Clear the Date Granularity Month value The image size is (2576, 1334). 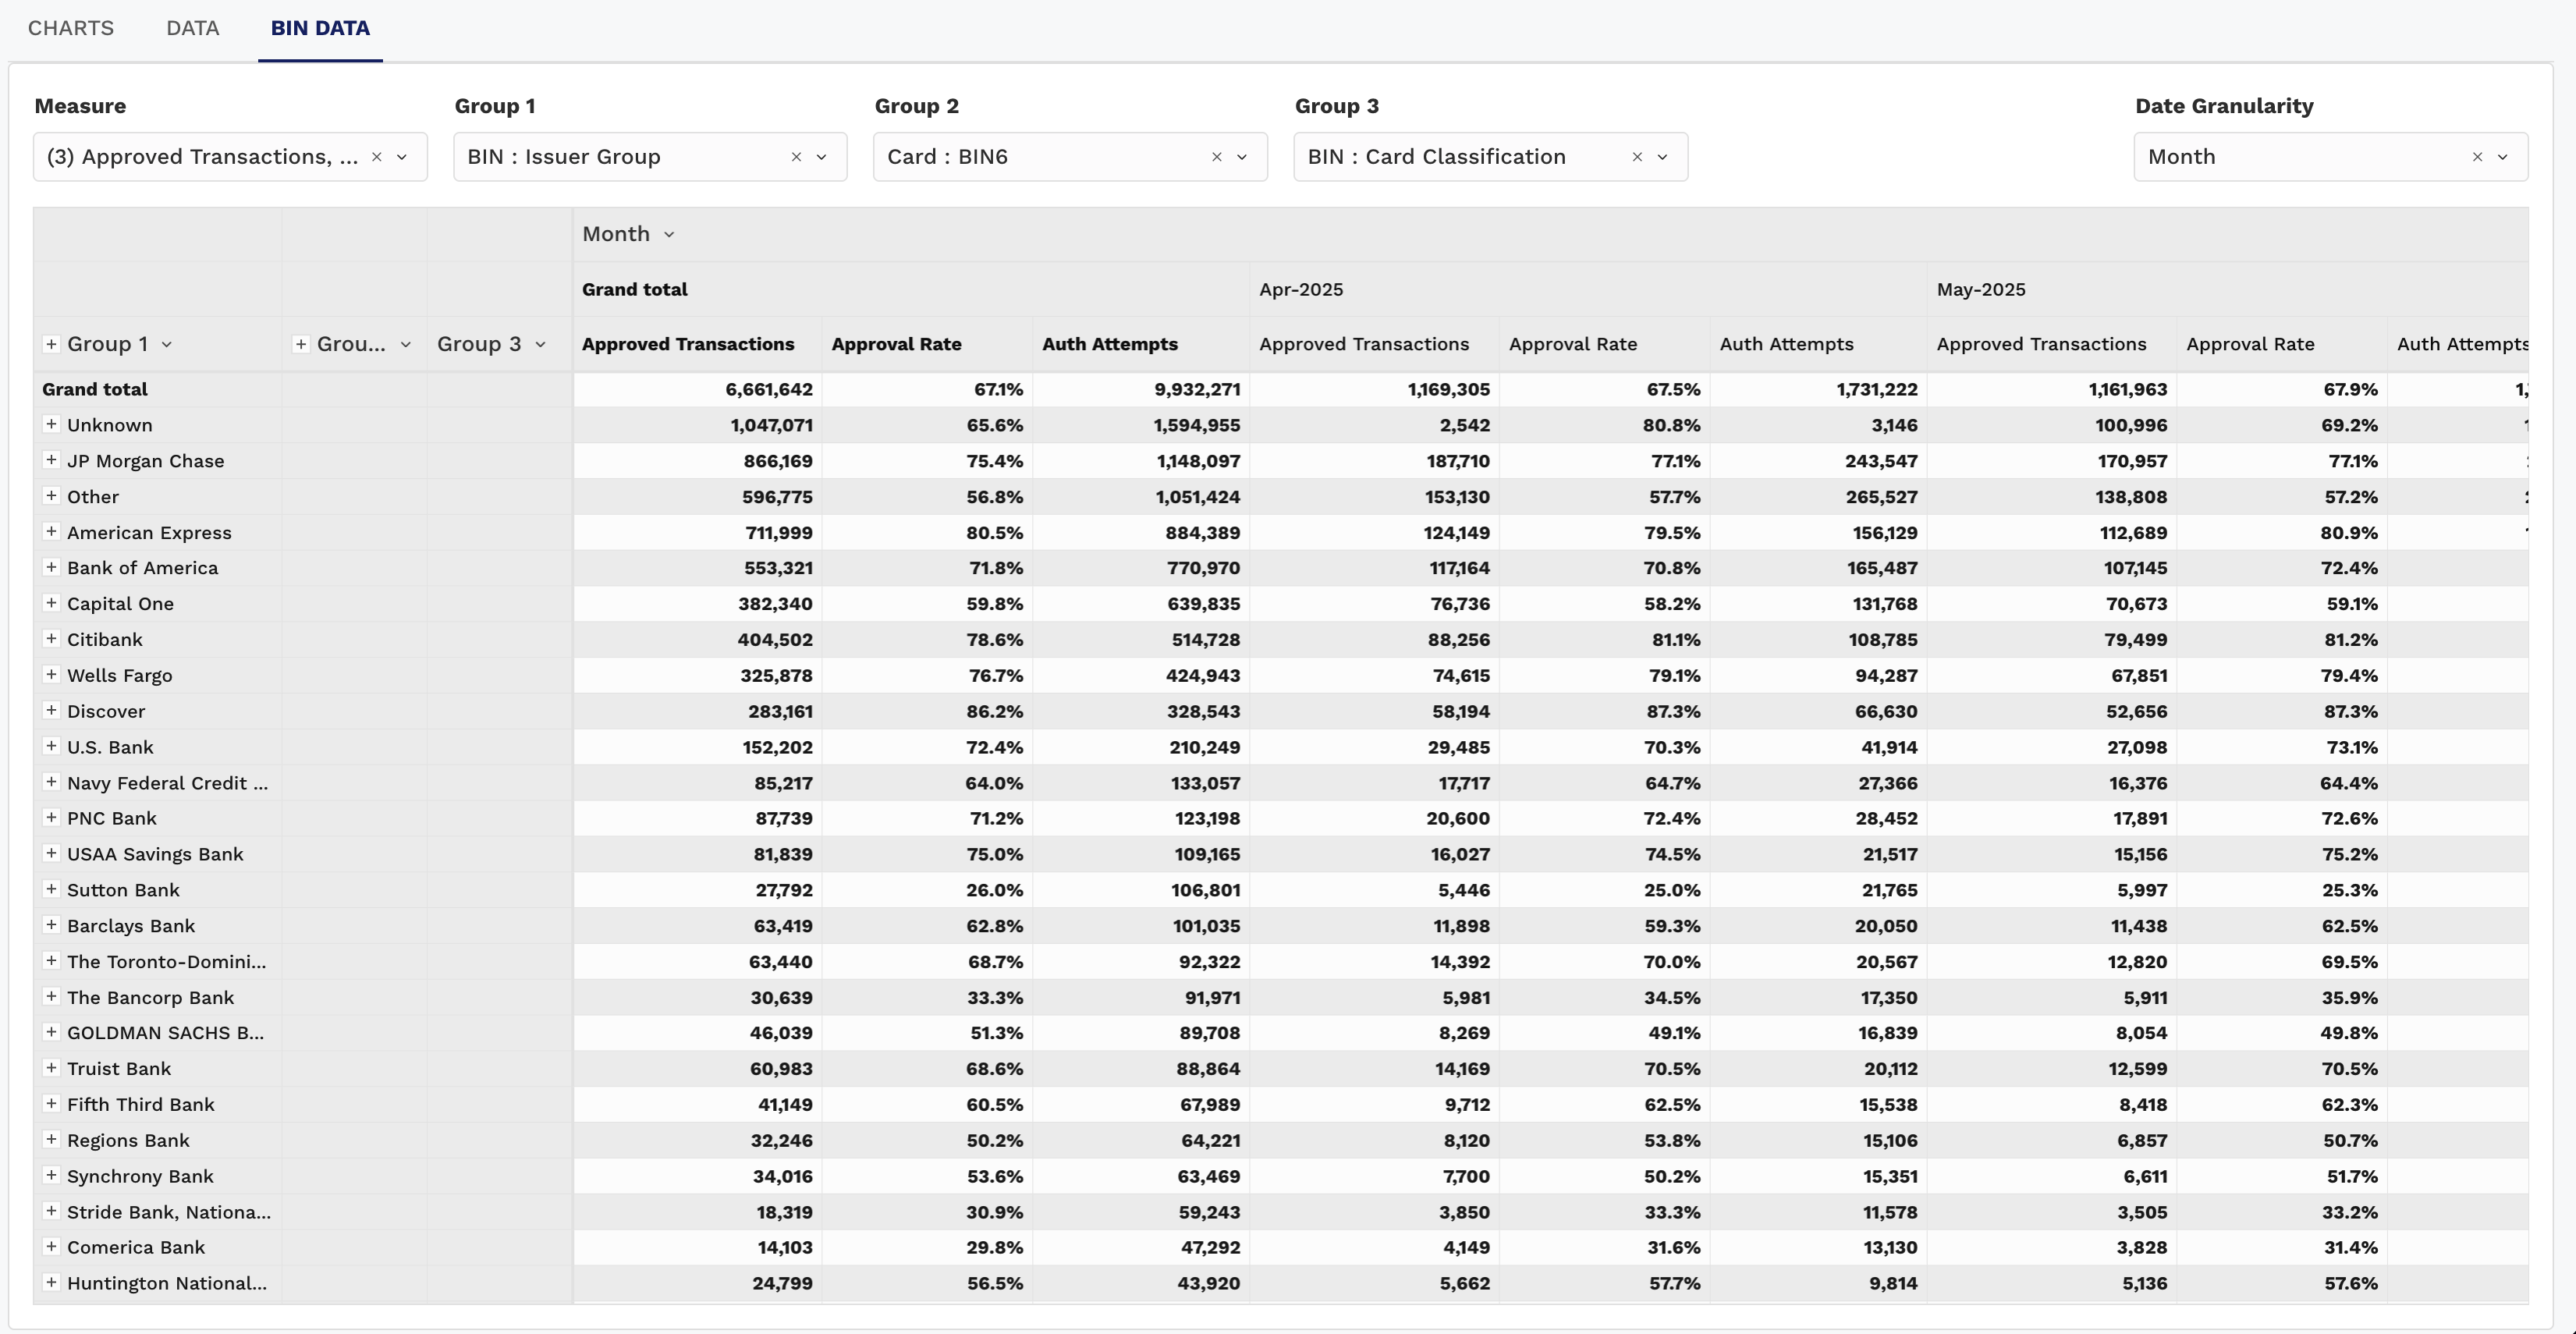(2477, 157)
